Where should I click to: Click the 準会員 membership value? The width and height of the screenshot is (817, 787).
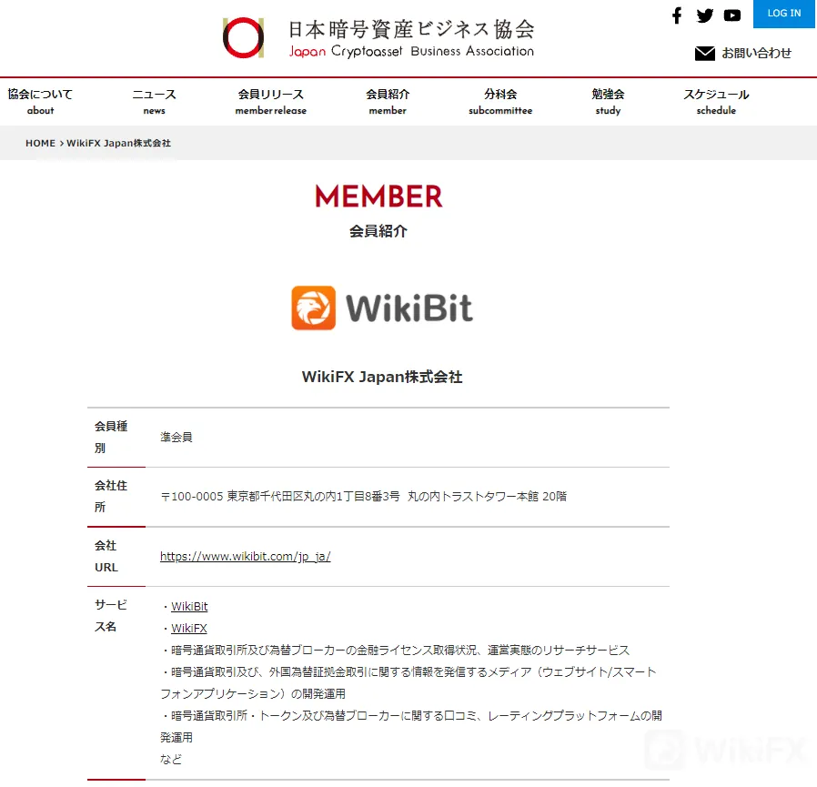[177, 438]
